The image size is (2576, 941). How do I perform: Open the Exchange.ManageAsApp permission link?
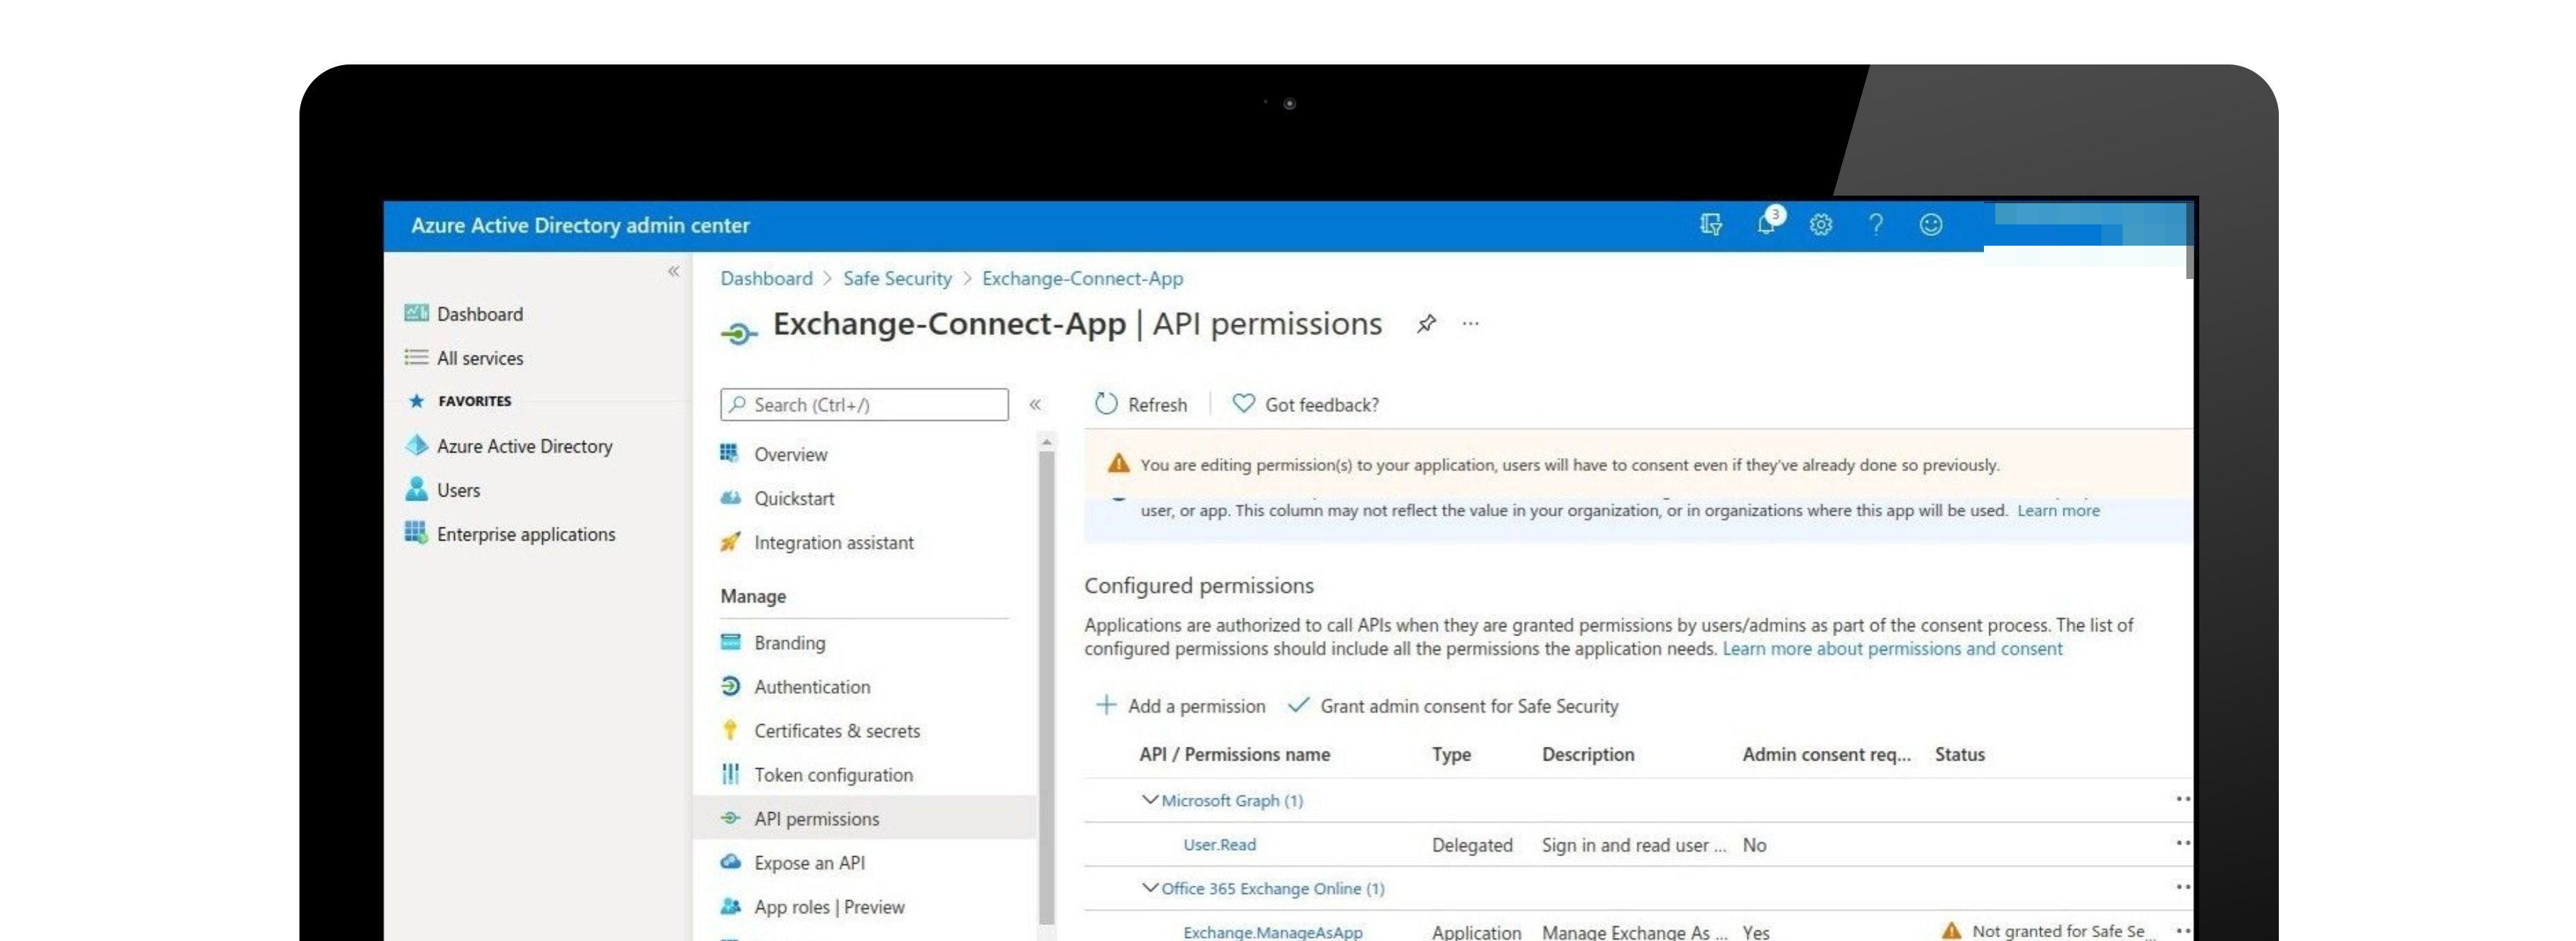pos(1272,932)
